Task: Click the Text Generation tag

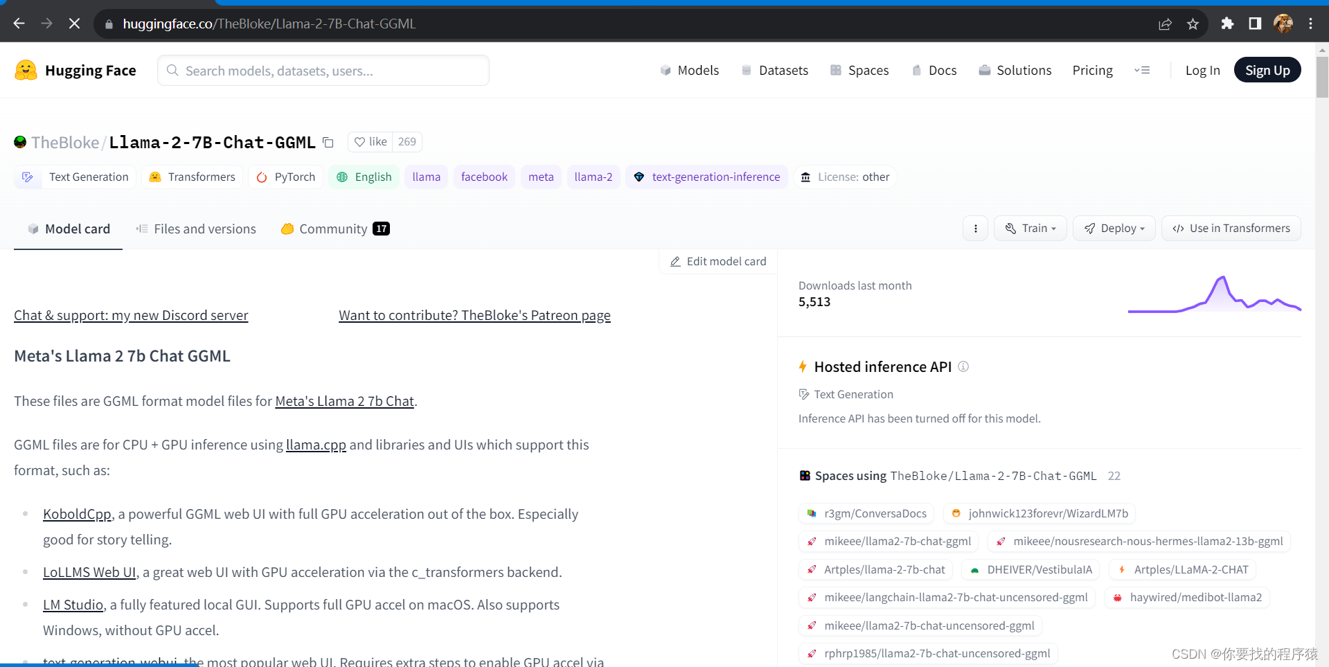Action: 75,177
